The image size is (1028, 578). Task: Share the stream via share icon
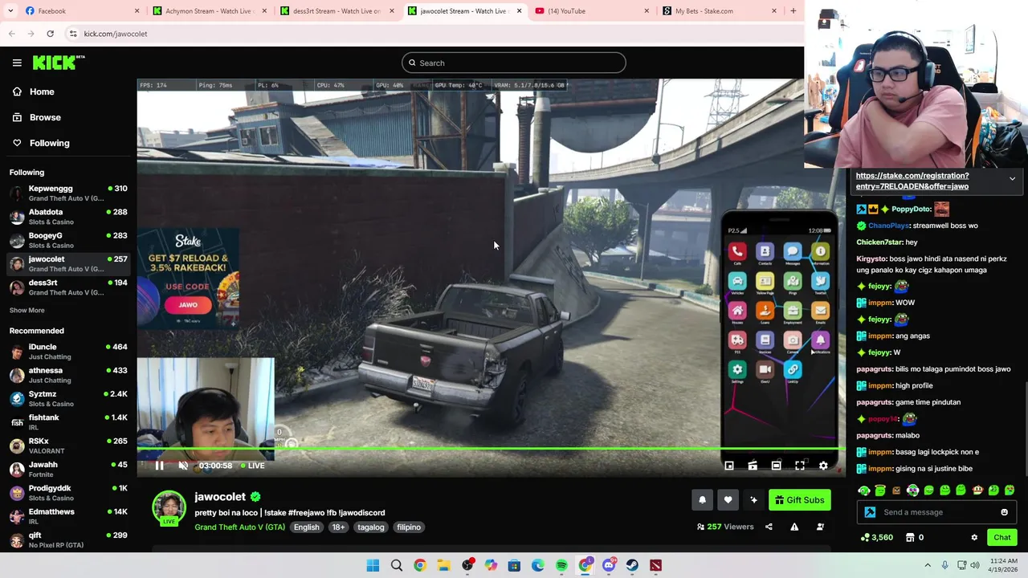(769, 527)
